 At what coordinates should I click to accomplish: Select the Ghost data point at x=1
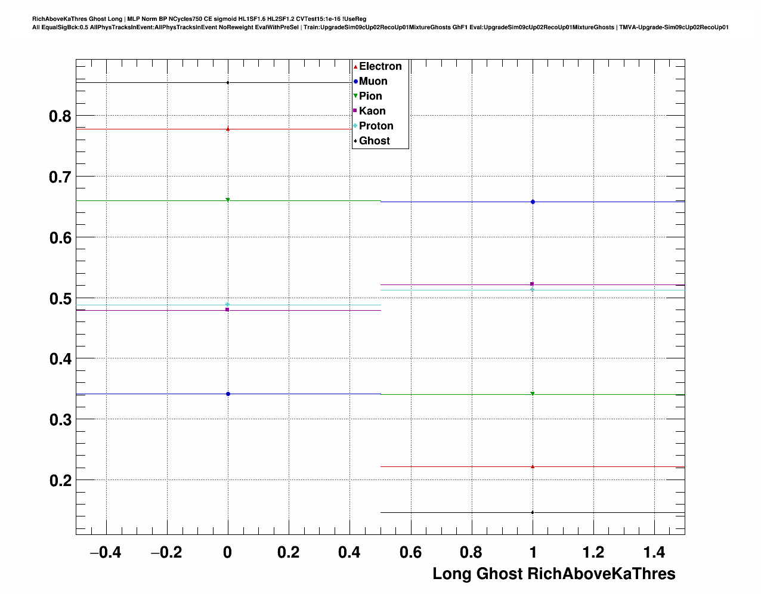533,512
